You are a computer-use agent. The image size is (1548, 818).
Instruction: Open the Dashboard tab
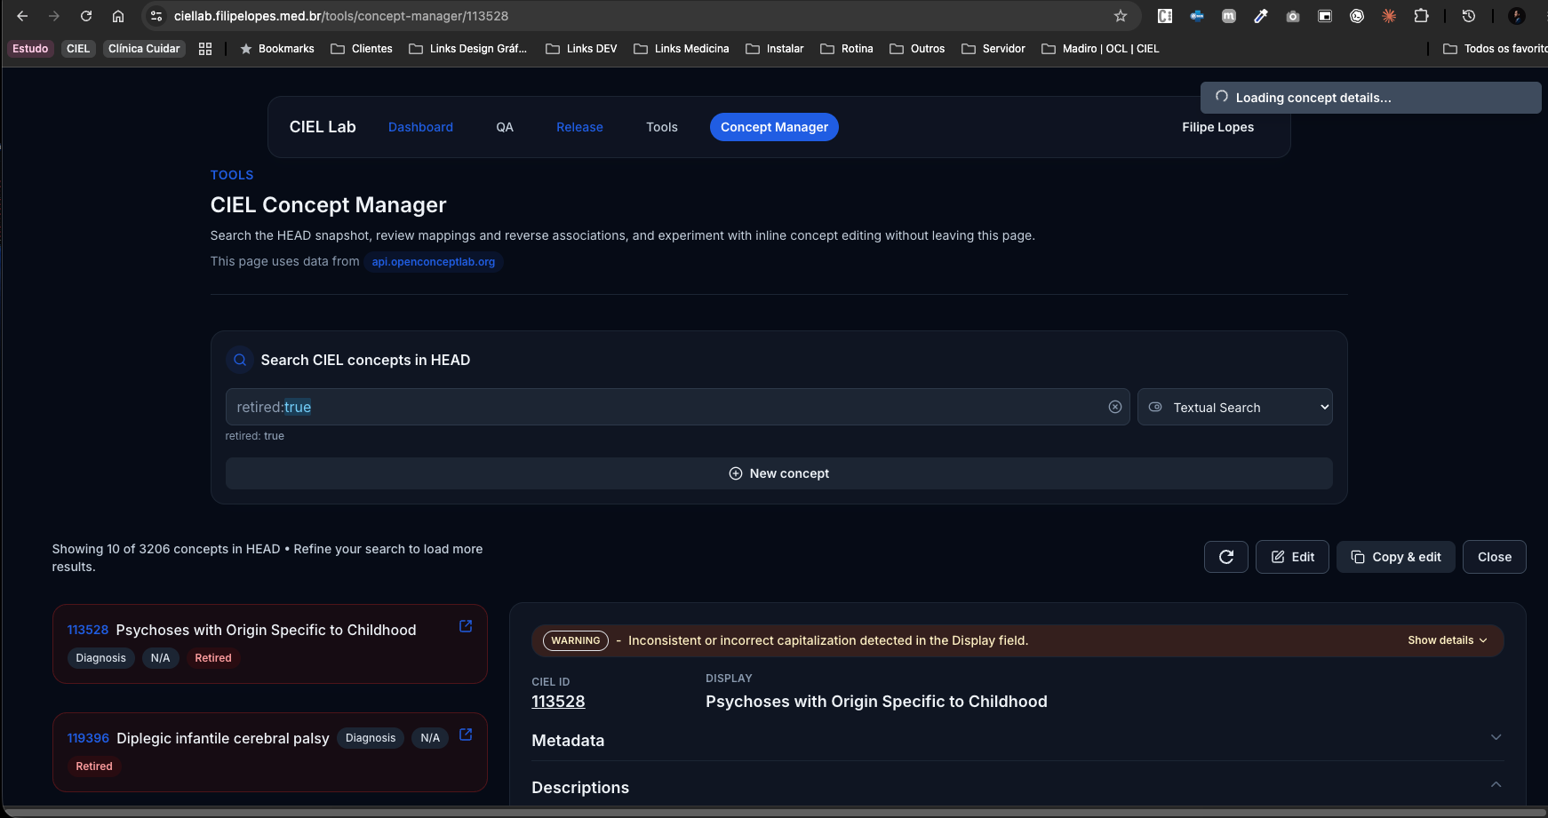[x=420, y=127]
